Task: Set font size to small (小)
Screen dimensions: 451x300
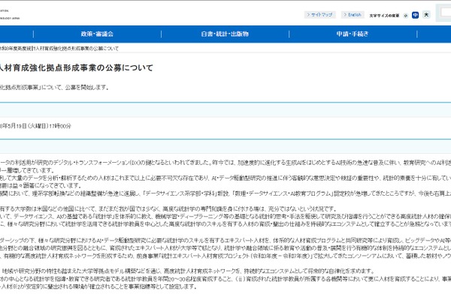Action: click(406, 16)
